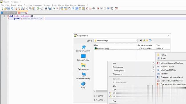This screenshot has height=104, width=186.
Task: Open the Settings menu
Action: (47, 5)
